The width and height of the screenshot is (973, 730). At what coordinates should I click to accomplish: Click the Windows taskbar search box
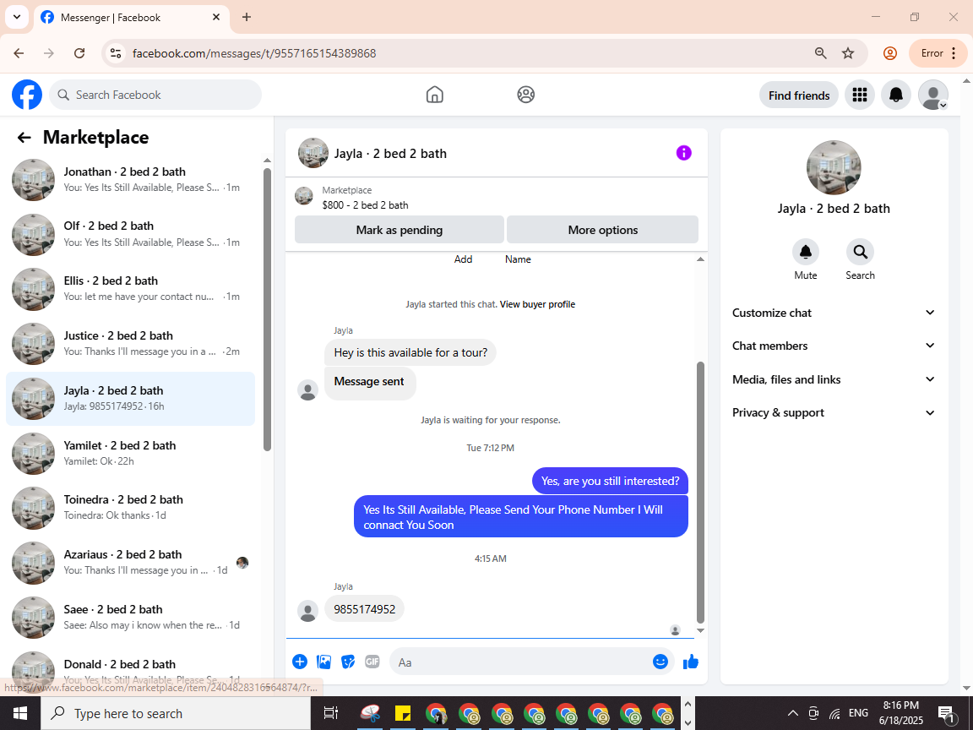pyautogui.click(x=176, y=713)
